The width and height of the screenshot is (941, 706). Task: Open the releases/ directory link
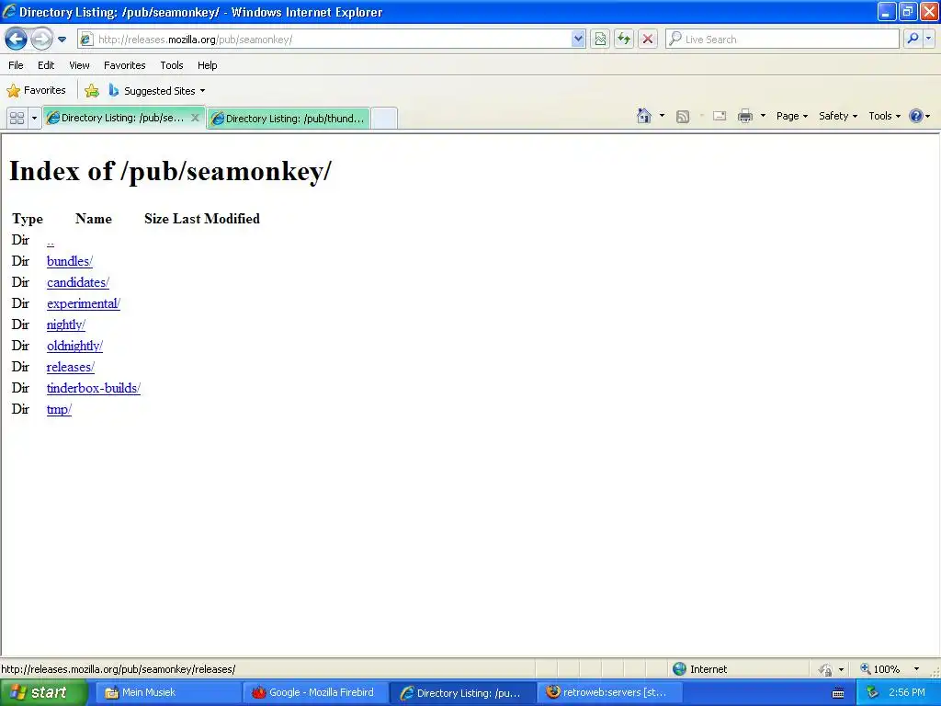pyautogui.click(x=70, y=367)
